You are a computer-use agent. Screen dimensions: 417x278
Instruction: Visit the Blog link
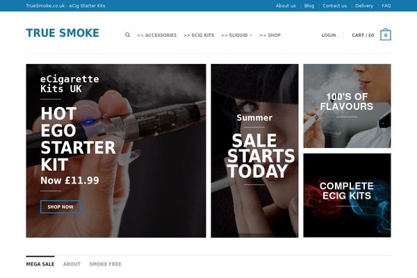[309, 6]
